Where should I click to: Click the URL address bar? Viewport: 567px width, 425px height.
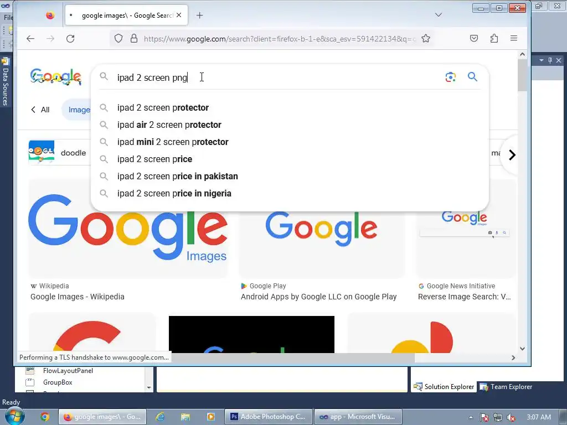(x=279, y=39)
